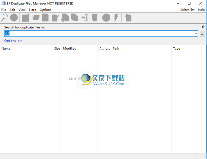
Task: Click the grayed stop circle next to the magnifier
Action: (x=14, y=17)
